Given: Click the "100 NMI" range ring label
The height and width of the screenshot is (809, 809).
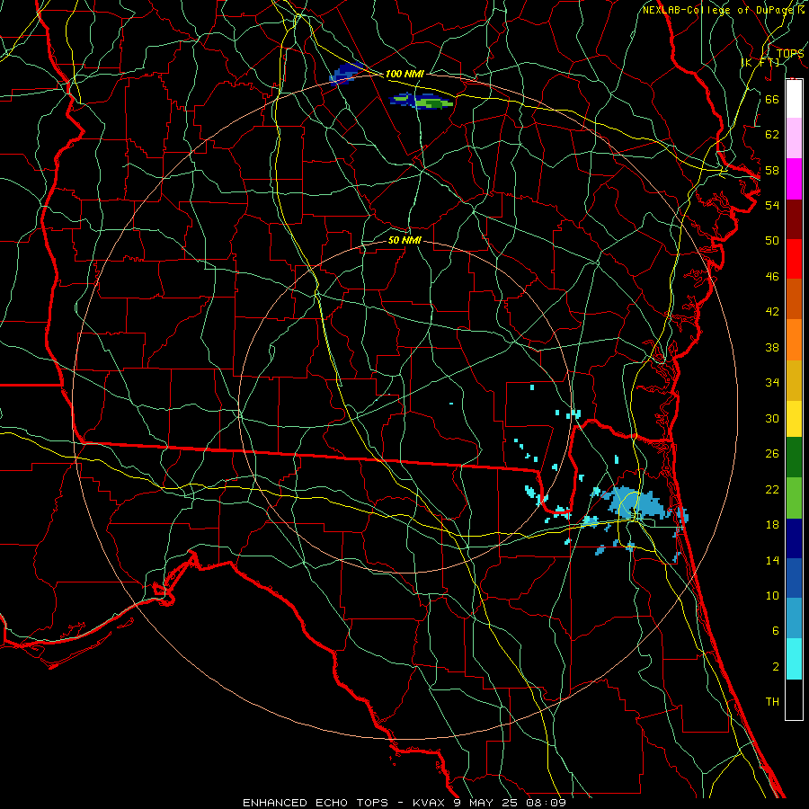Looking at the screenshot, I should tap(404, 74).
